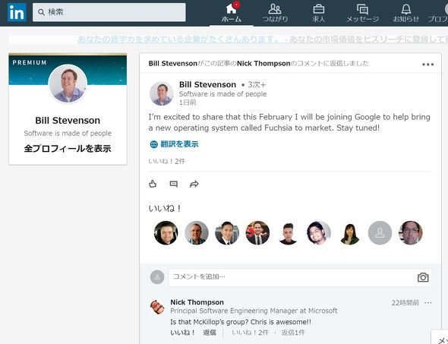Click the コメントを追加 comment field
This screenshot has height=344, width=448.
click(300, 277)
